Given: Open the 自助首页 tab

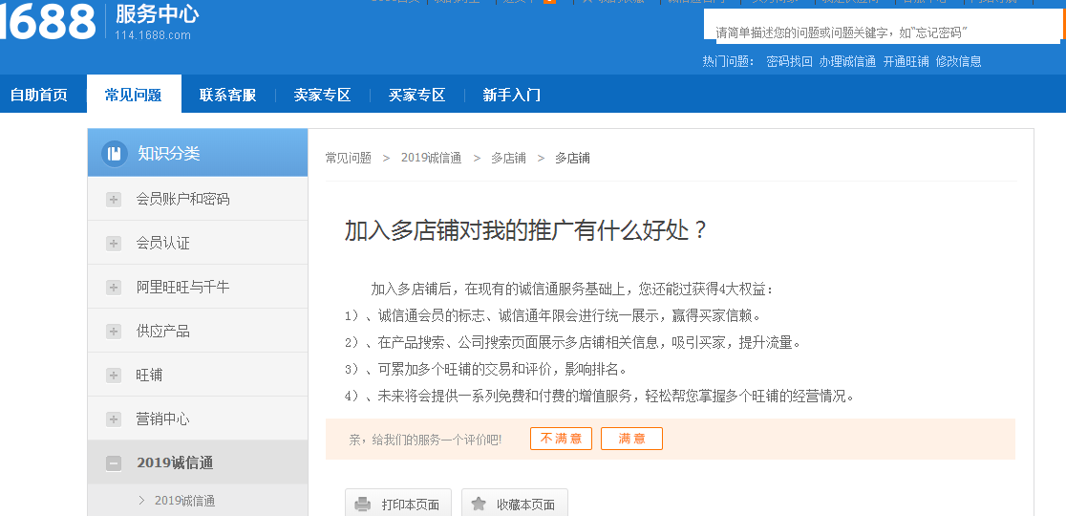Looking at the screenshot, I should point(39,96).
